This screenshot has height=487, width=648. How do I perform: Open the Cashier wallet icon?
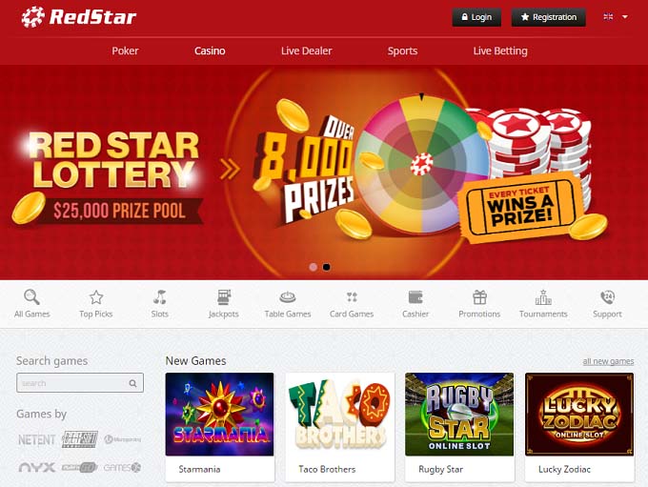point(415,296)
